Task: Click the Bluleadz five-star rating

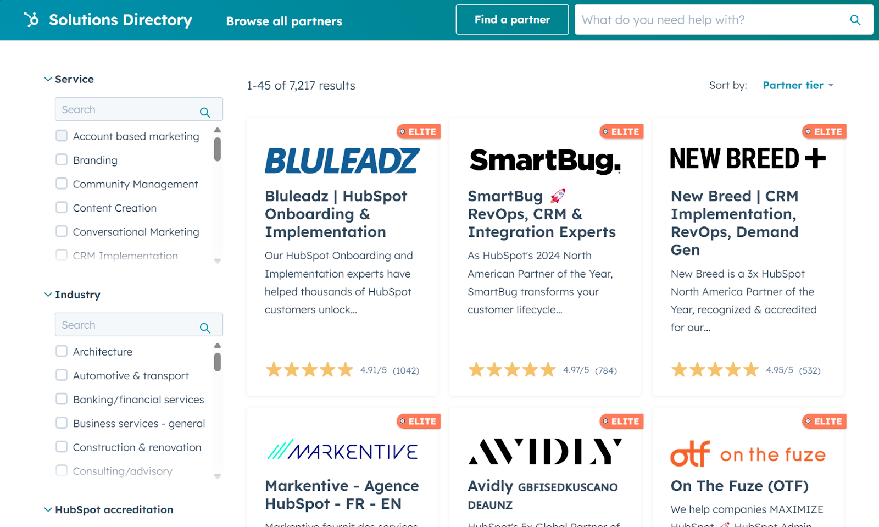Action: (x=309, y=370)
